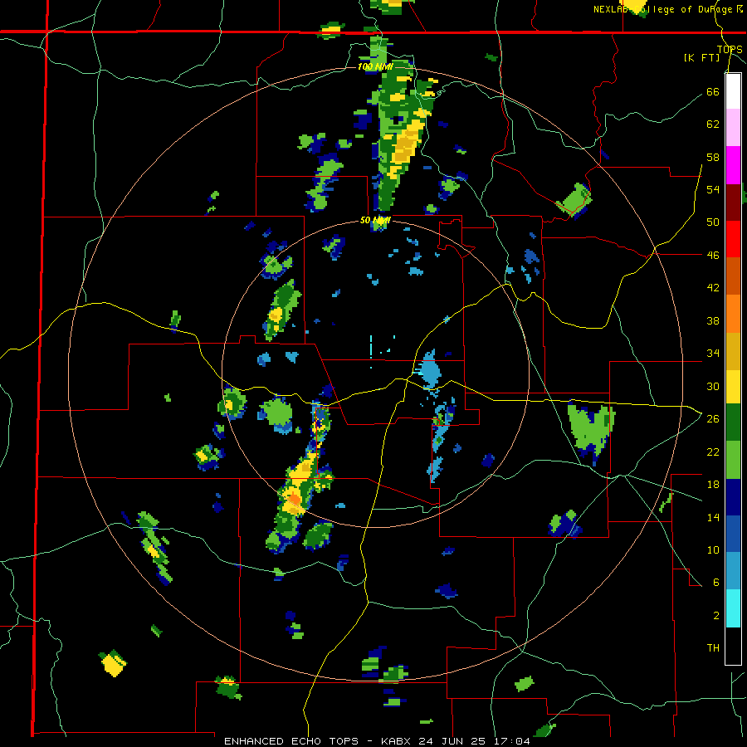747x747 pixels.
Task: Click the orange core of the southwest storm
Action: [x=295, y=500]
